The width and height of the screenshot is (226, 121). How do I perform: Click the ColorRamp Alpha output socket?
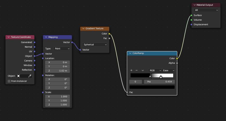pos(177,63)
